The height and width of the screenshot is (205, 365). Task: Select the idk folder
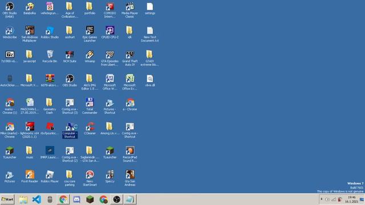(129, 32)
